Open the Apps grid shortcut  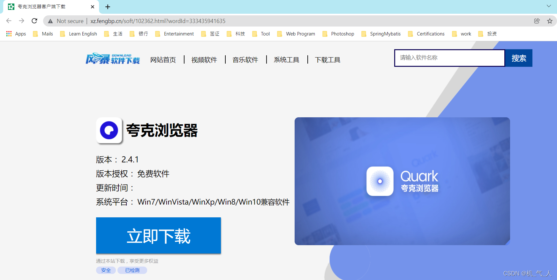16,34
